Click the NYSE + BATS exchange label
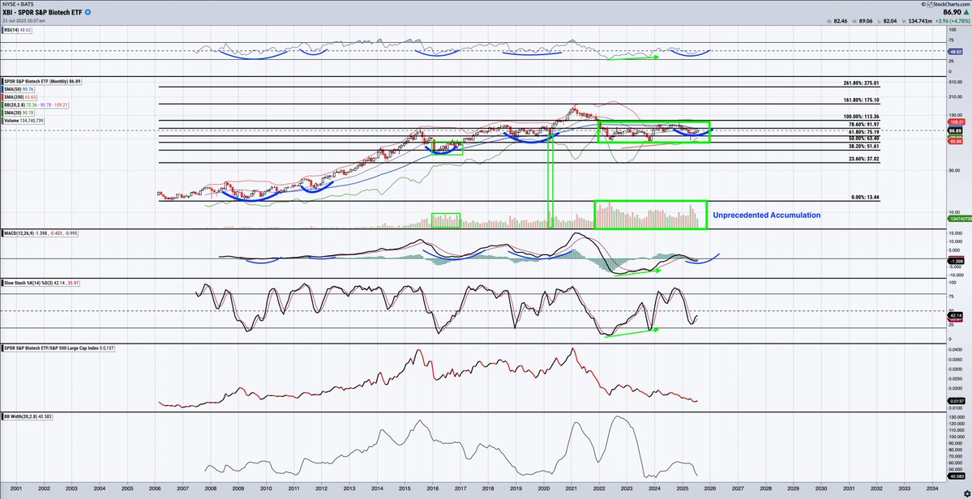Screen dimensions: 972x499 point(16,4)
